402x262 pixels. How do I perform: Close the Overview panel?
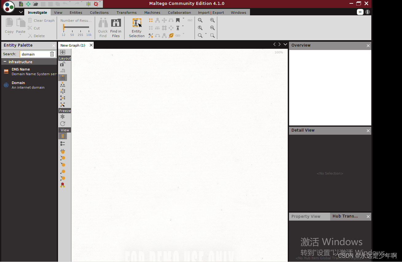368,46
